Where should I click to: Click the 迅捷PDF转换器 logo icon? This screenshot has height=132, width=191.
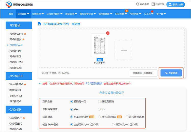click(9, 5)
